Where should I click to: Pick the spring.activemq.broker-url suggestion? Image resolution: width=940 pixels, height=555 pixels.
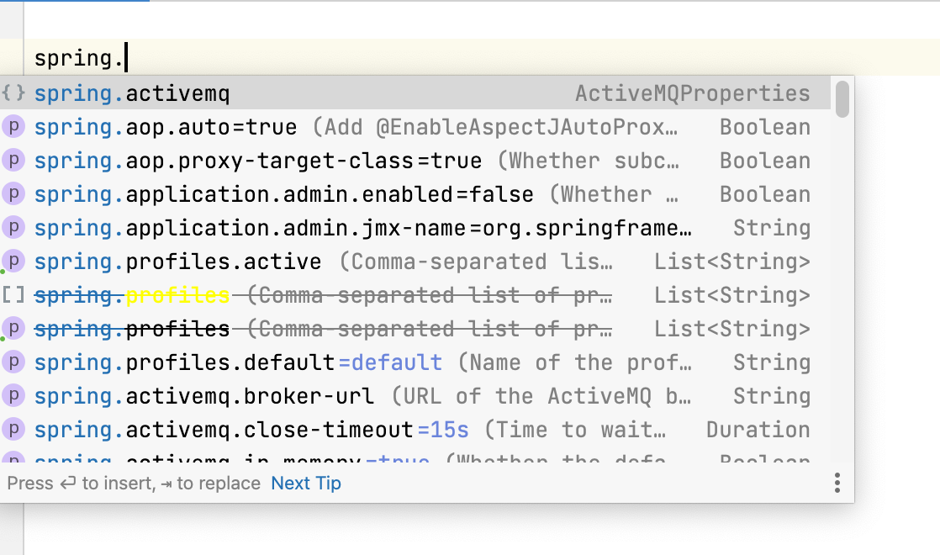(204, 397)
